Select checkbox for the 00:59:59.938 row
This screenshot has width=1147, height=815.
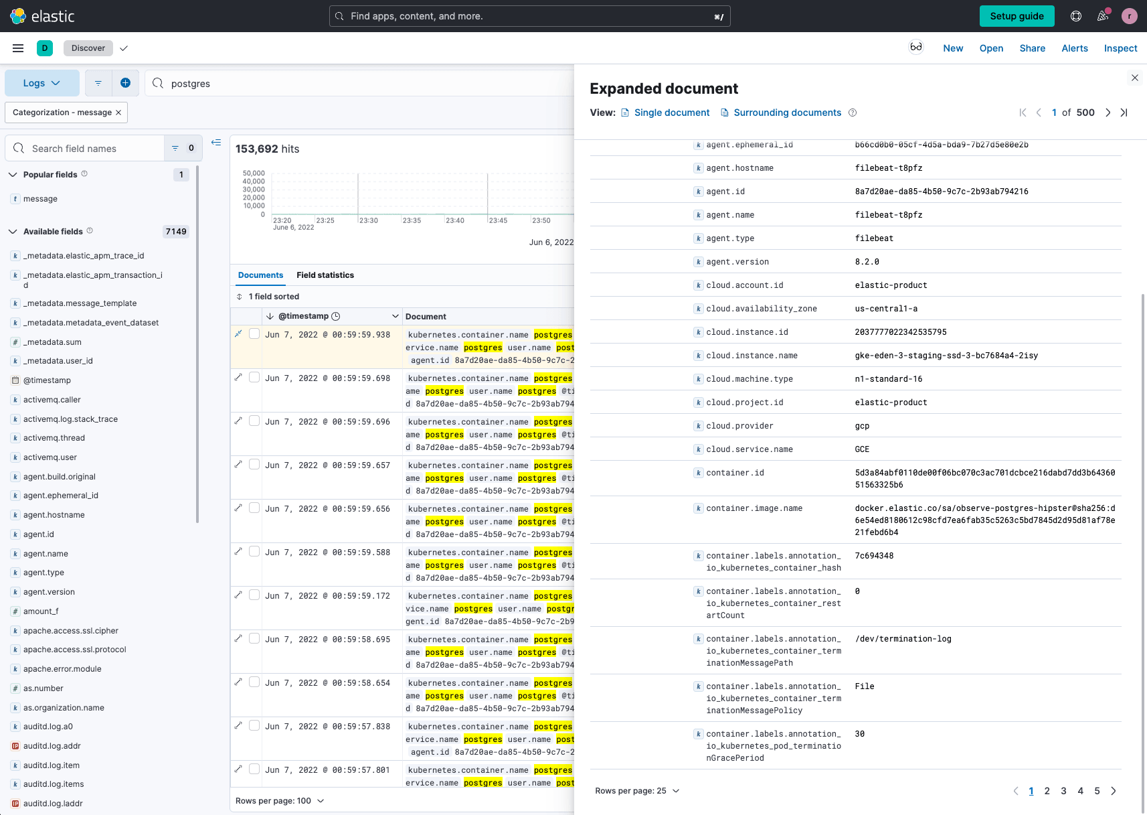point(254,334)
